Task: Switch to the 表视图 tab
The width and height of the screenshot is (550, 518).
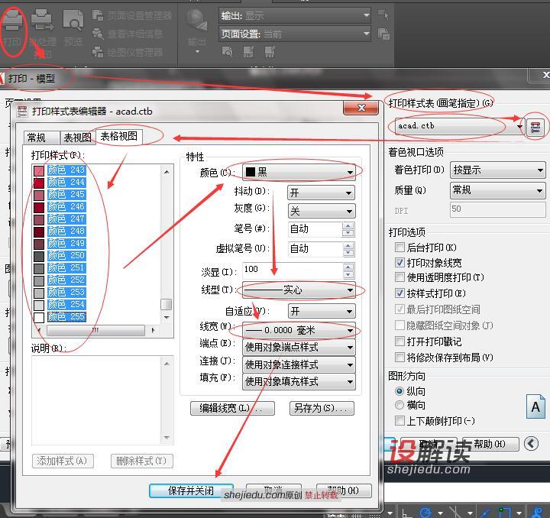Action: (77, 138)
